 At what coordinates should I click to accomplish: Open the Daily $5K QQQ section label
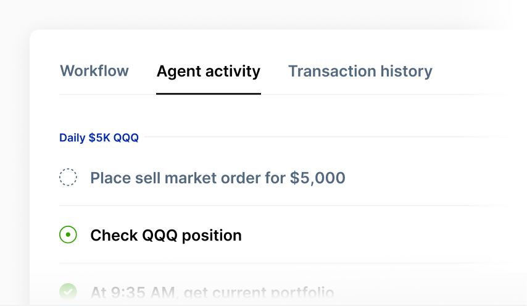coord(99,138)
